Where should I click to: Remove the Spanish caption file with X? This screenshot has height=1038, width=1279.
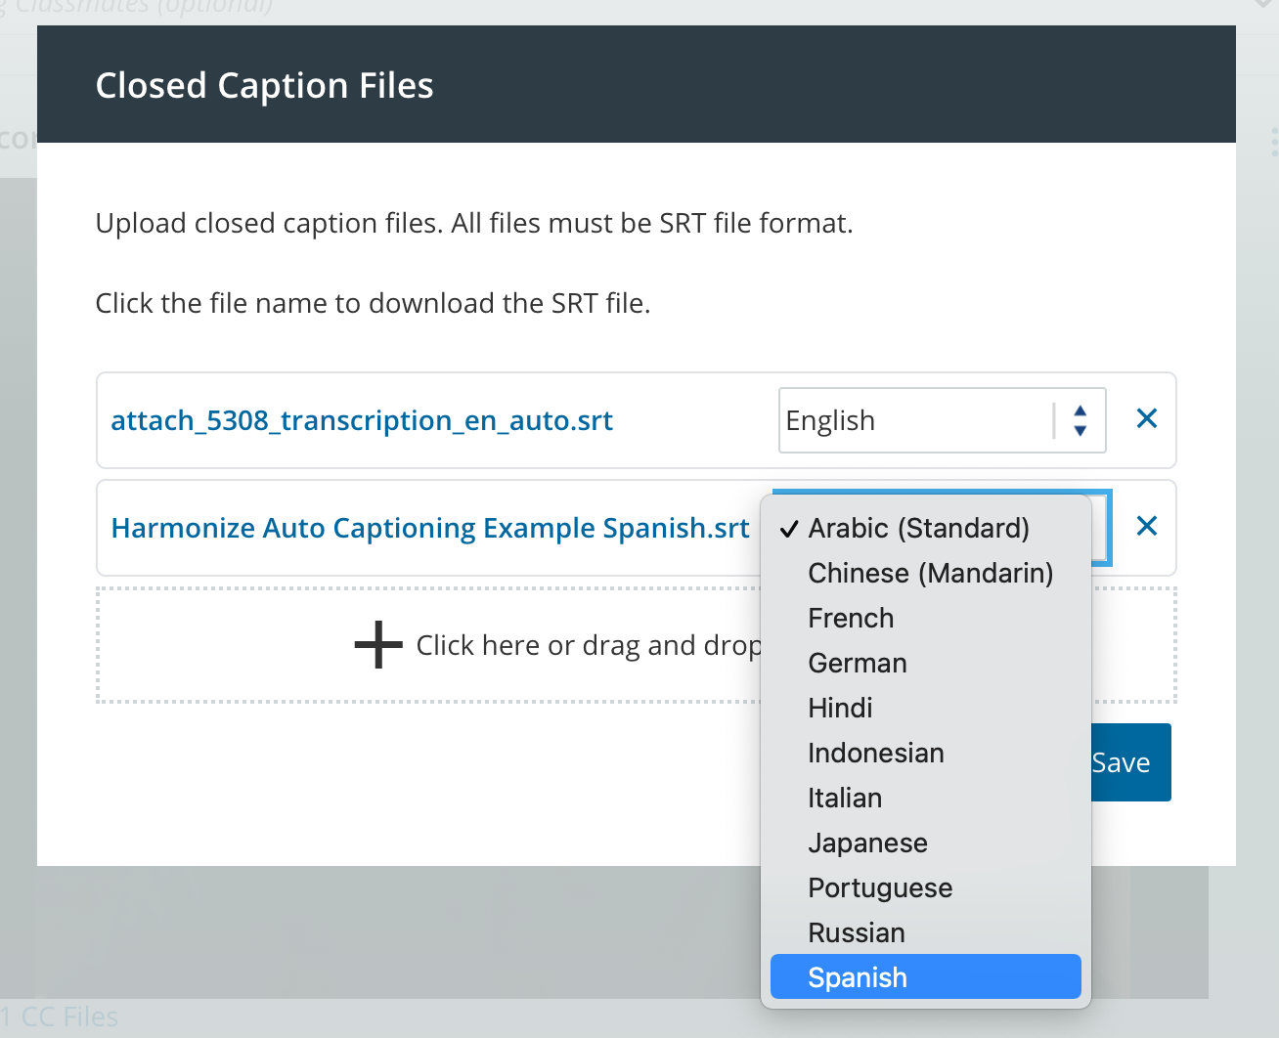point(1146,527)
